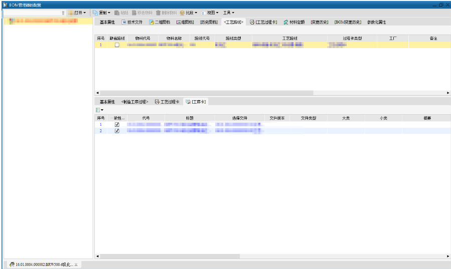Switch to the 基本属性 tab in the upper panel
Screen dimensions: 451x269
pyautogui.click(x=106, y=23)
